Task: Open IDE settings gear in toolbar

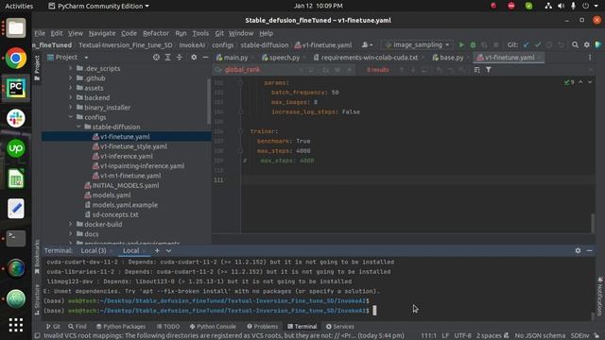Action: click(x=586, y=44)
